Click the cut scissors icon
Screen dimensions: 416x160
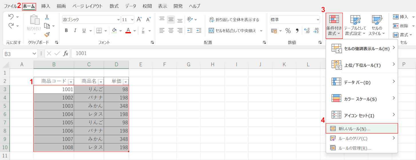tap(47, 17)
